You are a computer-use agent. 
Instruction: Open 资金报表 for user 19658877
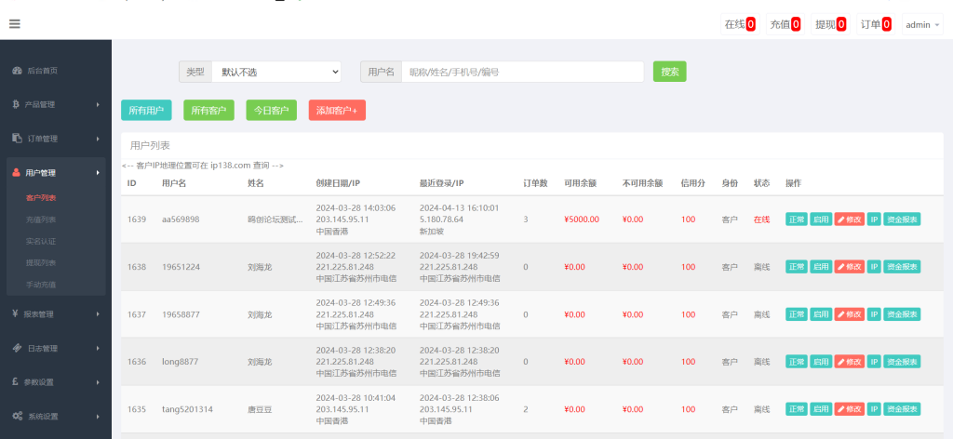click(902, 314)
